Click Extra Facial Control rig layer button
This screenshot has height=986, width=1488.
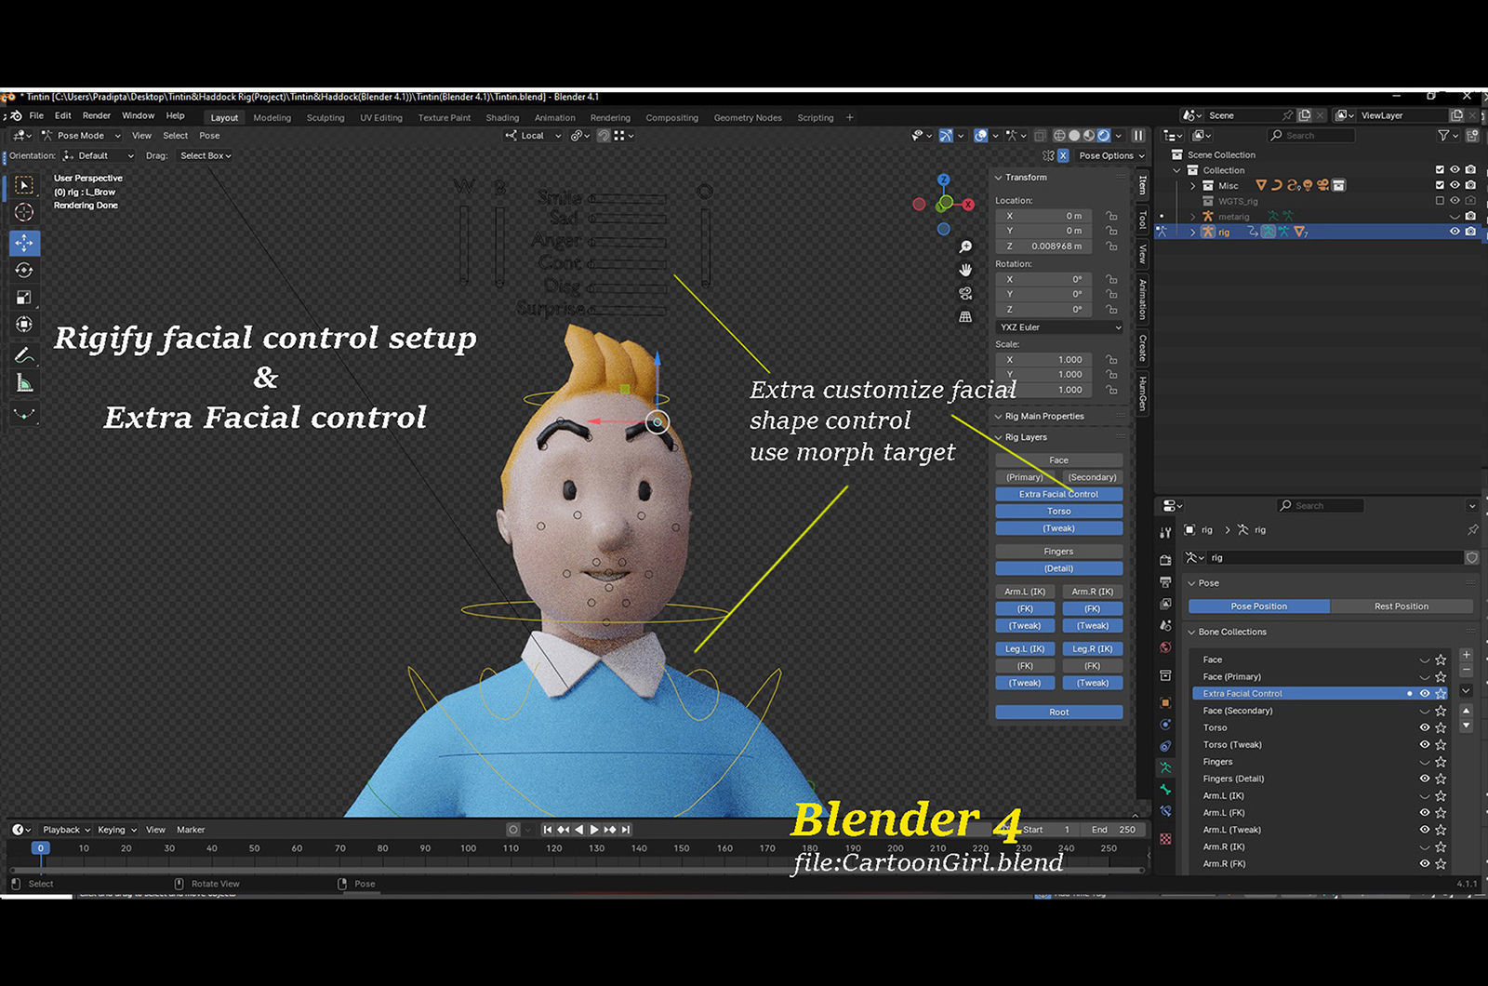click(x=1059, y=495)
